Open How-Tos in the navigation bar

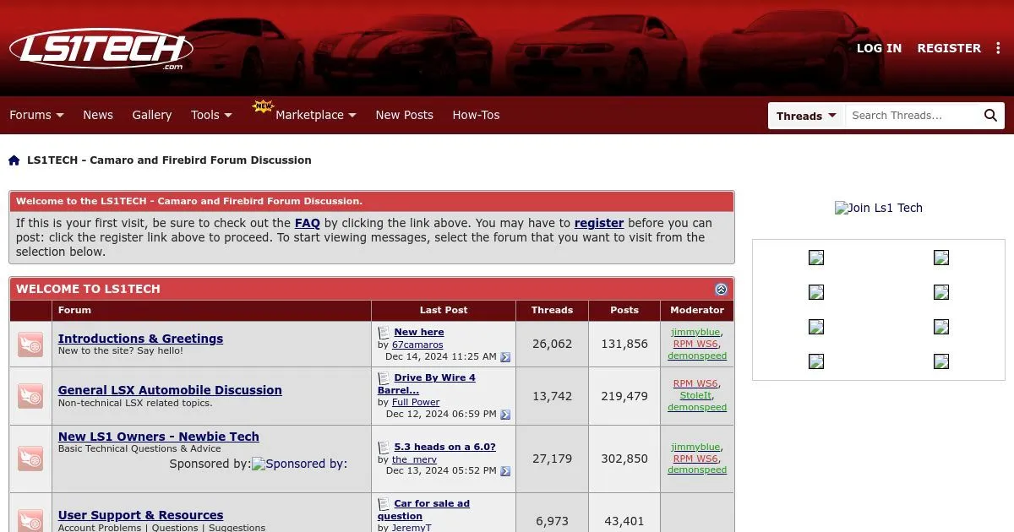pos(476,115)
